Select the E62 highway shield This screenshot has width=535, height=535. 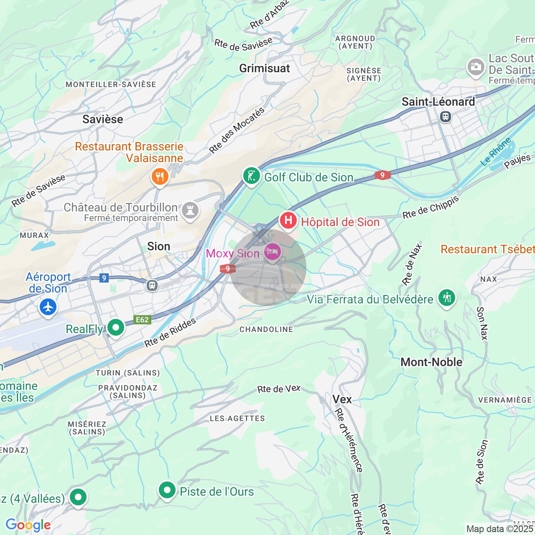(x=142, y=320)
